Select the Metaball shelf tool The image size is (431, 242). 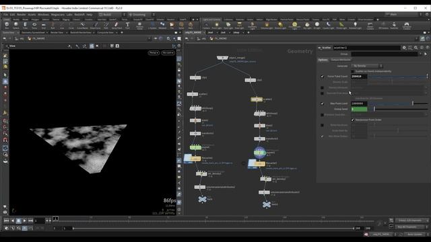(162, 26)
